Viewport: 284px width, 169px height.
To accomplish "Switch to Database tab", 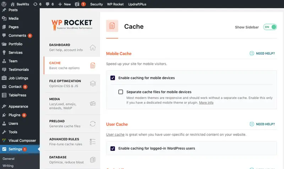I will pyautogui.click(x=72, y=160).
